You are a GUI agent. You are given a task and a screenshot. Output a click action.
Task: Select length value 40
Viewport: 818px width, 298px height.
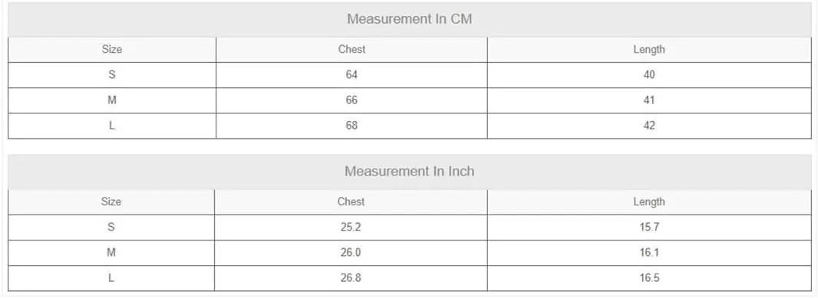point(649,75)
